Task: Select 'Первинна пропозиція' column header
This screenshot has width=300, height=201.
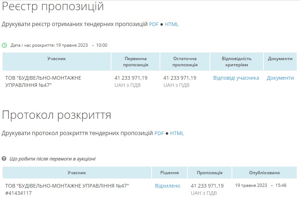Action: click(135, 62)
